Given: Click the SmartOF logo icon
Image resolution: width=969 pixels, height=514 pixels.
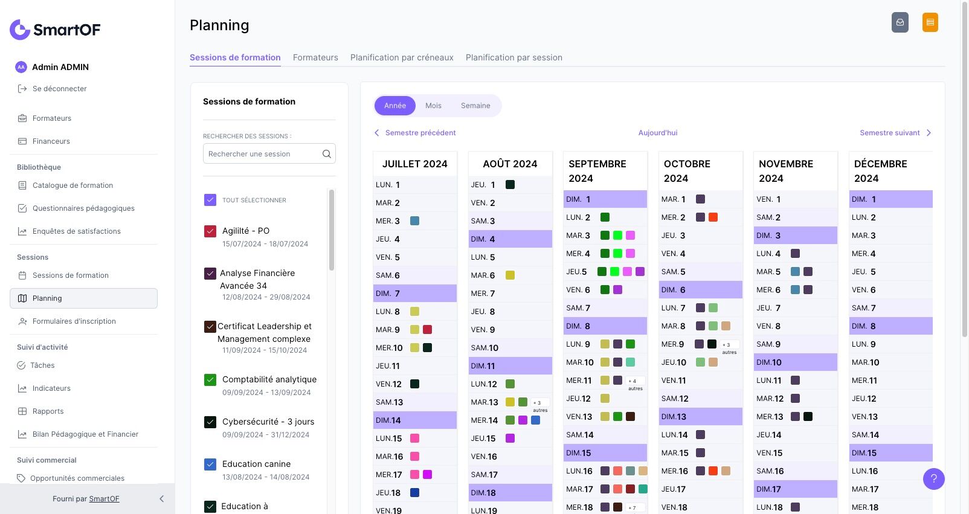Looking at the screenshot, I should click(20, 30).
